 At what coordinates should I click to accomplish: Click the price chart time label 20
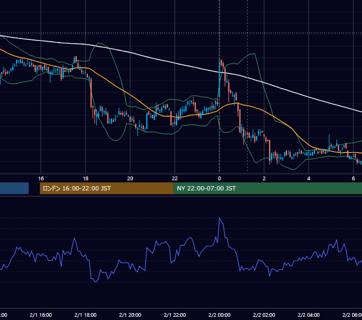[130, 178]
